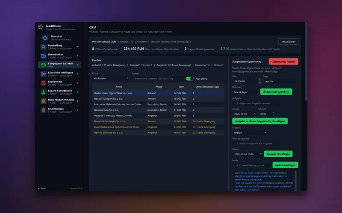The width and height of the screenshot is (342, 213).
Task: Click the Notiz input field
Action: click(x=251, y=165)
